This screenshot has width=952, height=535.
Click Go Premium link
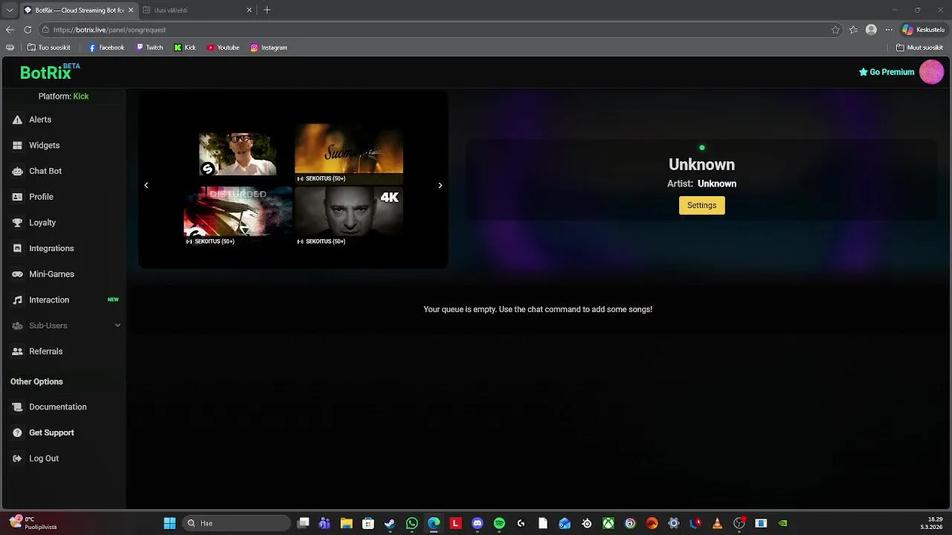pyautogui.click(x=887, y=72)
